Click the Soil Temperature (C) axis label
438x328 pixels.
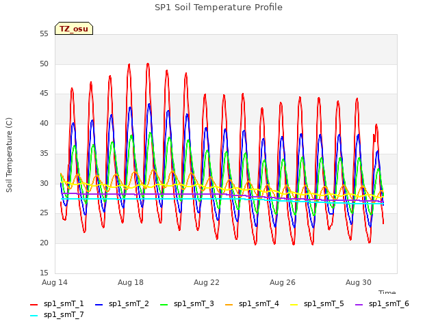(x=9, y=155)
